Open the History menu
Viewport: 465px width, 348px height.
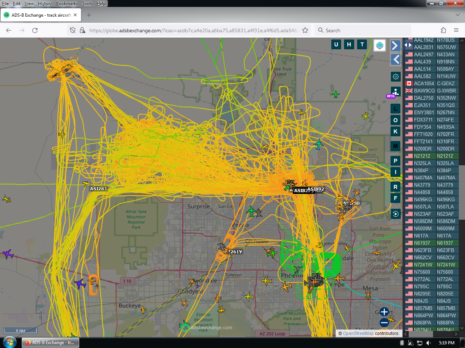point(45,4)
